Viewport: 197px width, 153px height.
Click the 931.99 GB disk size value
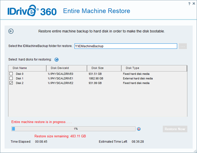tap(95, 83)
